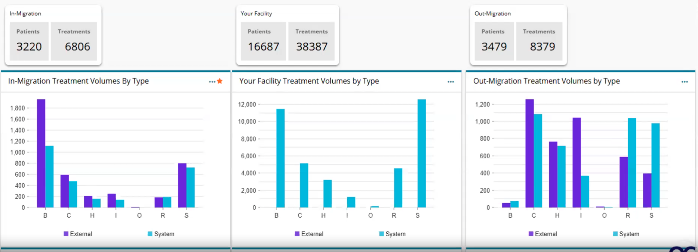Viewport: 698px width, 252px height.
Task: Toggle External legend in Out-Migration chart
Action: pyautogui.click(x=542, y=234)
